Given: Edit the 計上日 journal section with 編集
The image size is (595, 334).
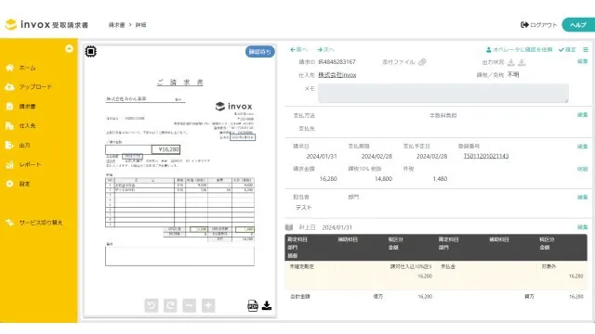Looking at the screenshot, I should (x=583, y=227).
